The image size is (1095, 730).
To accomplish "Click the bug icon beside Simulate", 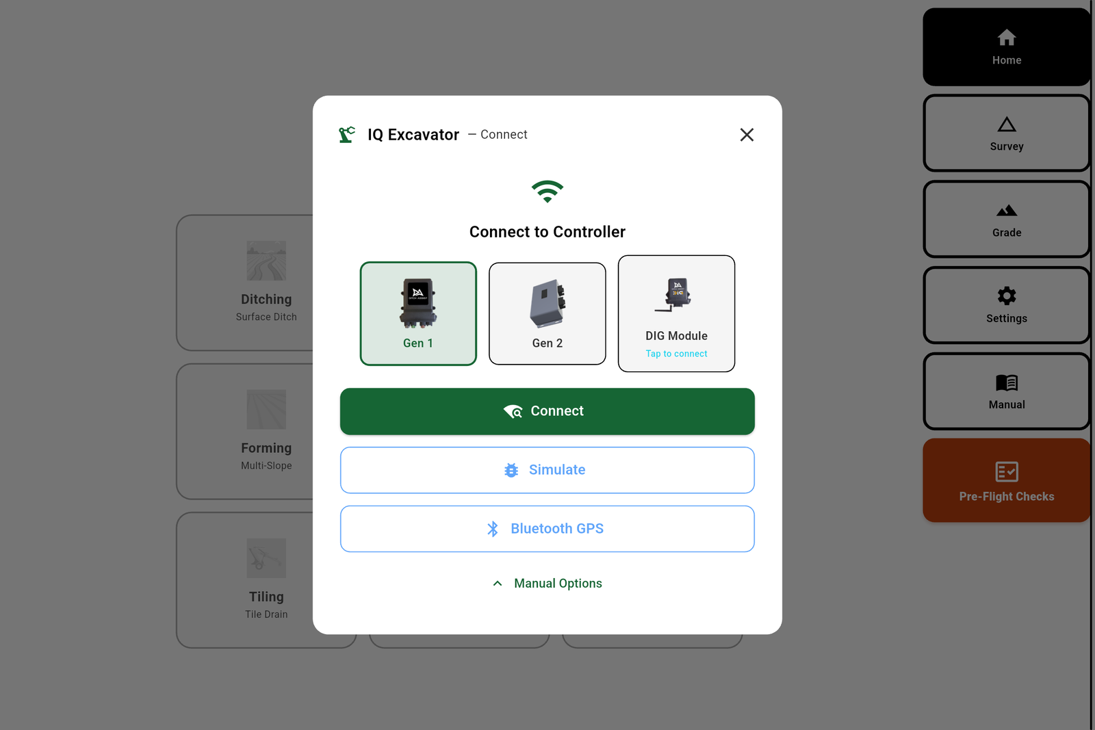I will (x=511, y=470).
